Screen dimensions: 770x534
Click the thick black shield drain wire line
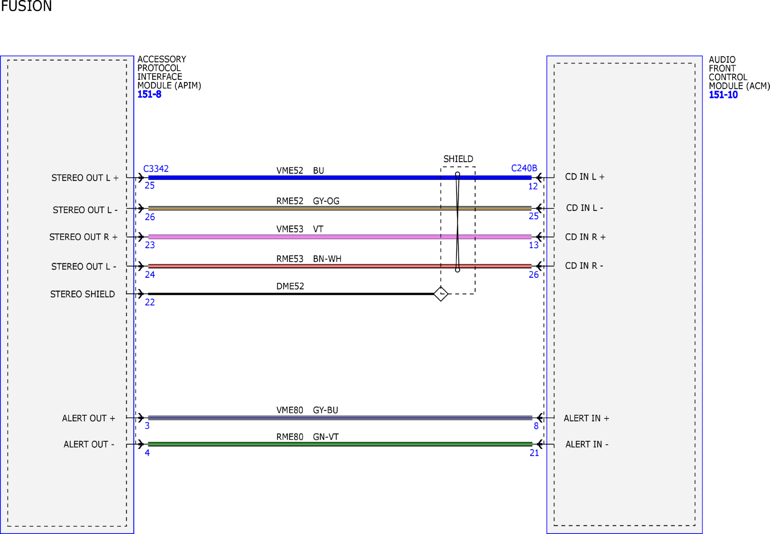[x=291, y=294]
